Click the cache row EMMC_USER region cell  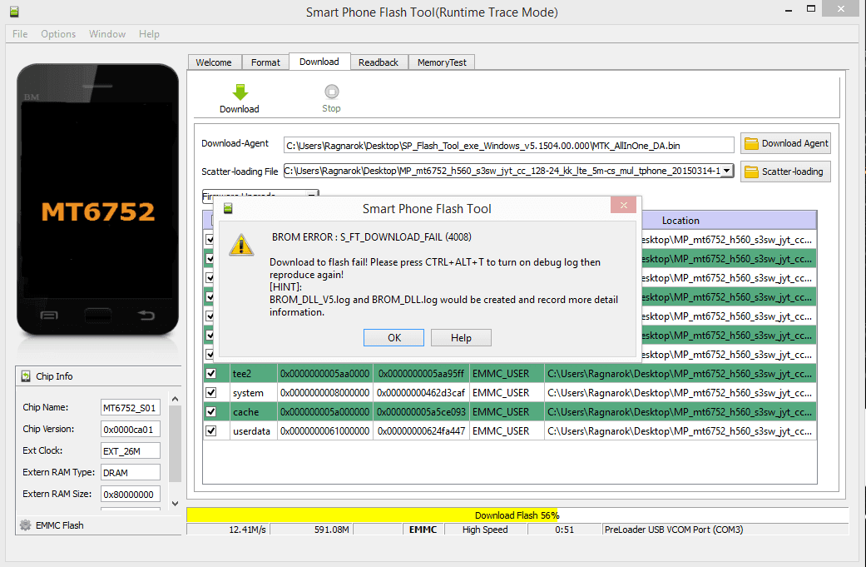(507, 411)
